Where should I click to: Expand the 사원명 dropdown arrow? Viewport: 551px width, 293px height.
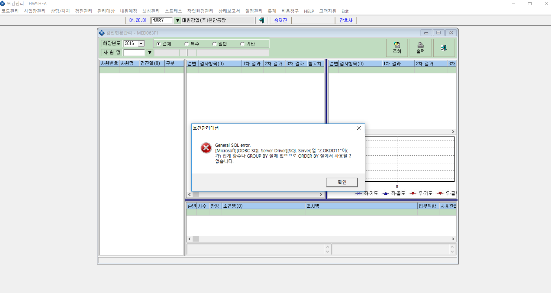coord(150,53)
